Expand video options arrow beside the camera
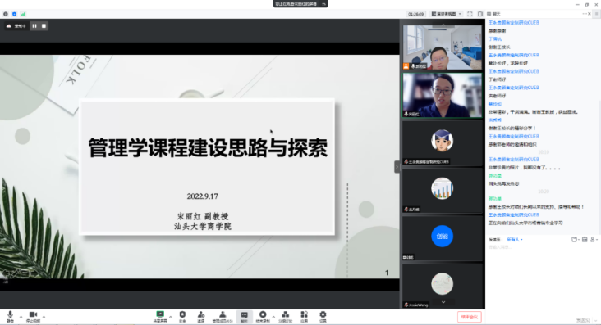The width and height of the screenshot is (601, 325). pyautogui.click(x=44, y=317)
